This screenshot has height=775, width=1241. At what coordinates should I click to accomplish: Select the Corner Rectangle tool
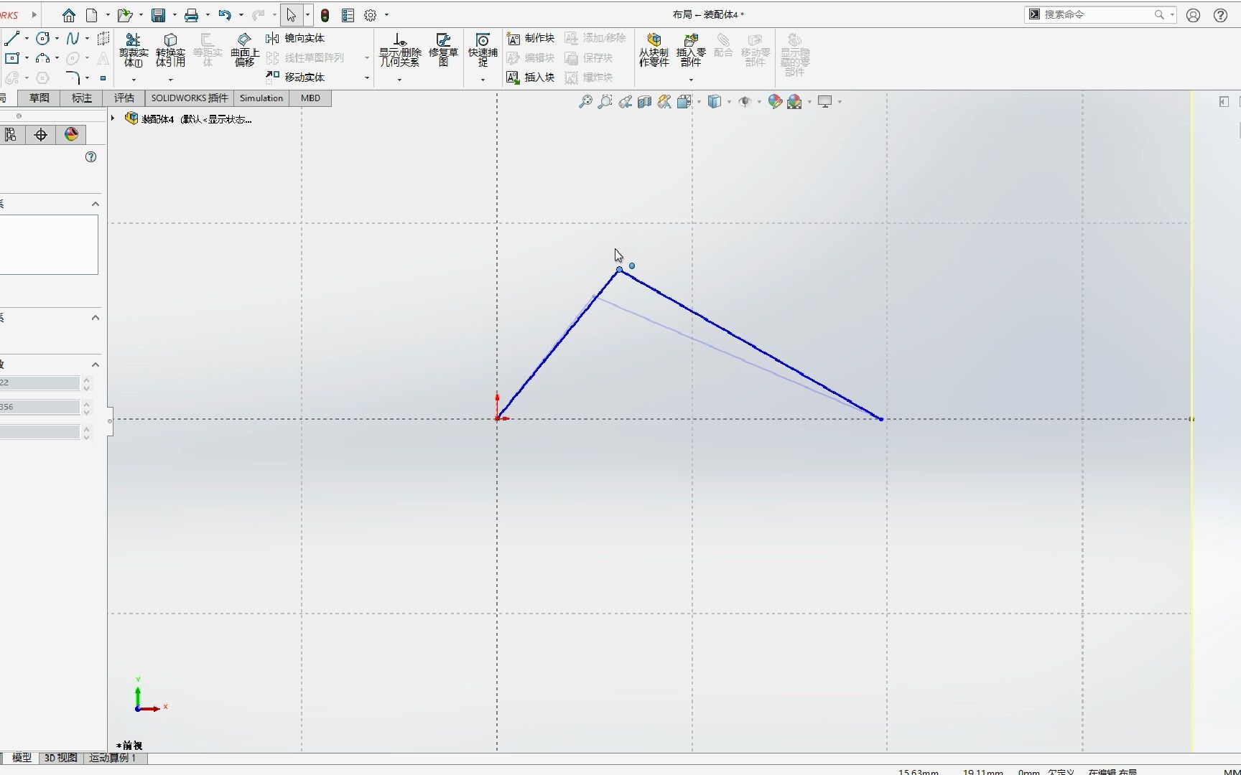coord(11,58)
